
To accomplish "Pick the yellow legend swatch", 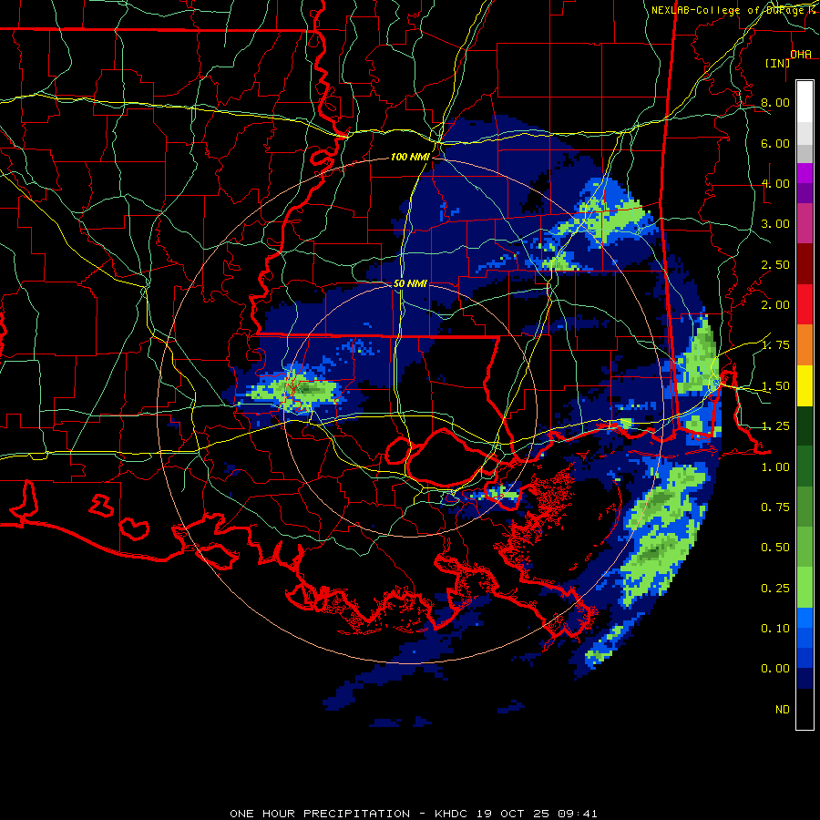I will pyautogui.click(x=805, y=386).
